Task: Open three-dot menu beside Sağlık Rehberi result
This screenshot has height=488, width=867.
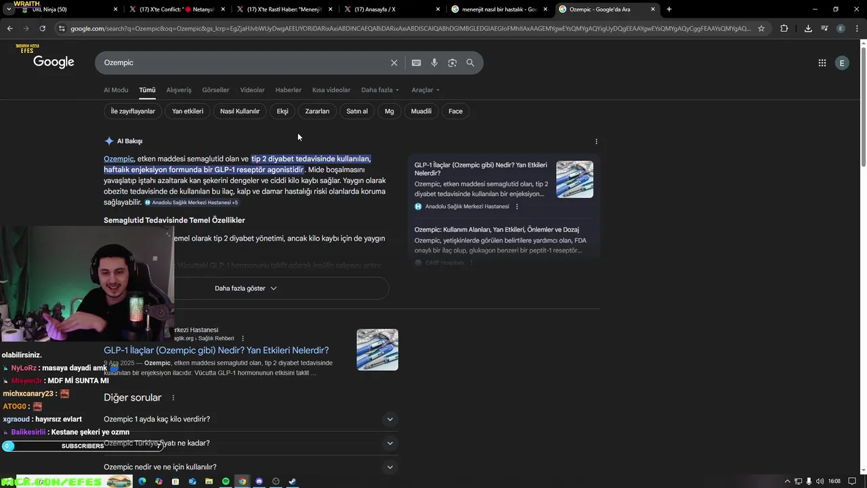Action: pyautogui.click(x=242, y=338)
